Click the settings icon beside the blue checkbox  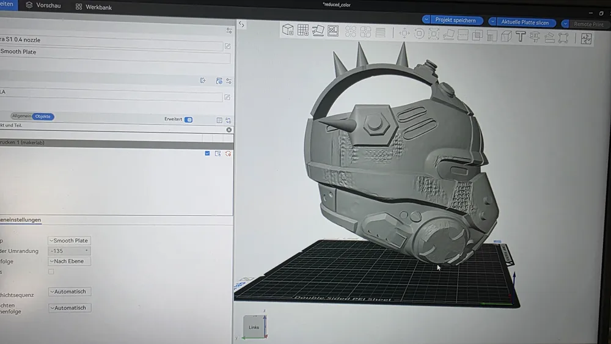218,153
